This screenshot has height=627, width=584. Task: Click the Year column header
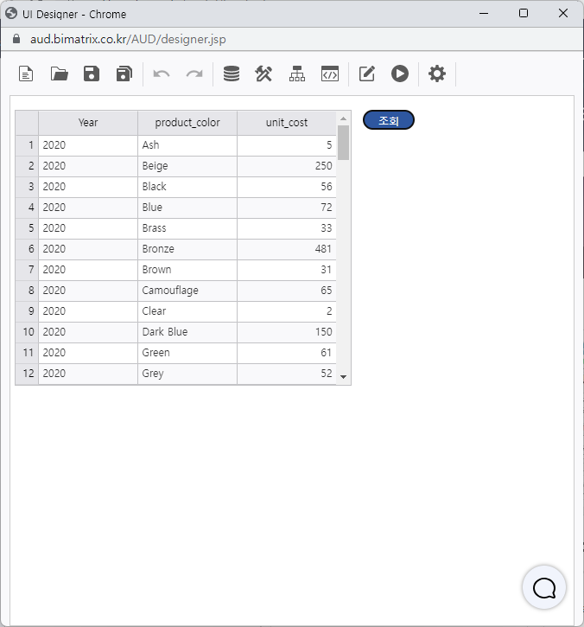pos(88,123)
